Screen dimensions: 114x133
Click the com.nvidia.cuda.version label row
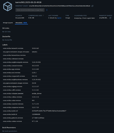coord(58,101)
